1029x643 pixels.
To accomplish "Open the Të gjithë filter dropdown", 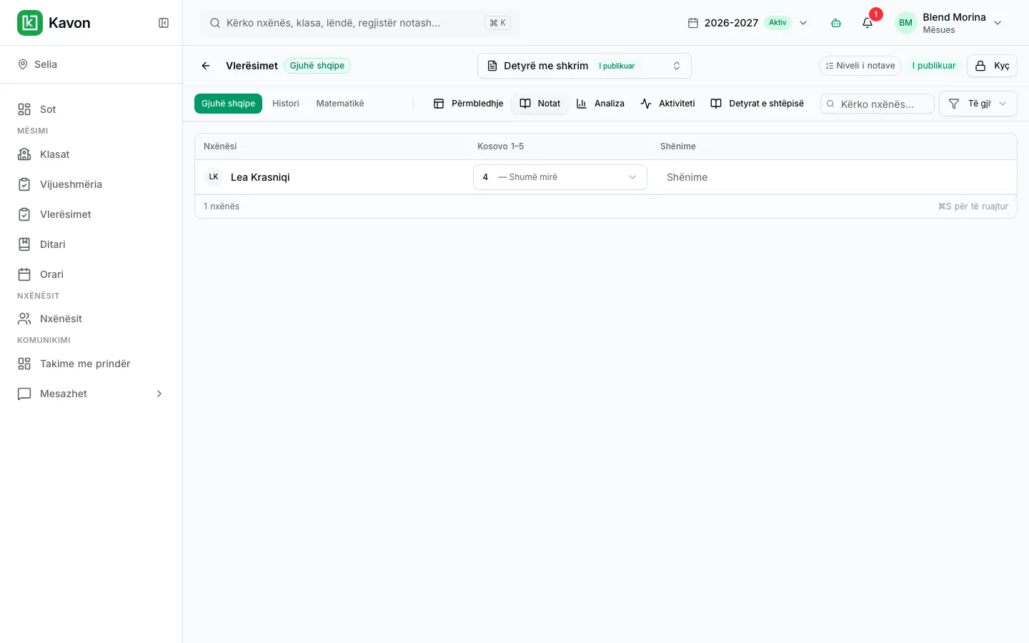I will coord(978,104).
